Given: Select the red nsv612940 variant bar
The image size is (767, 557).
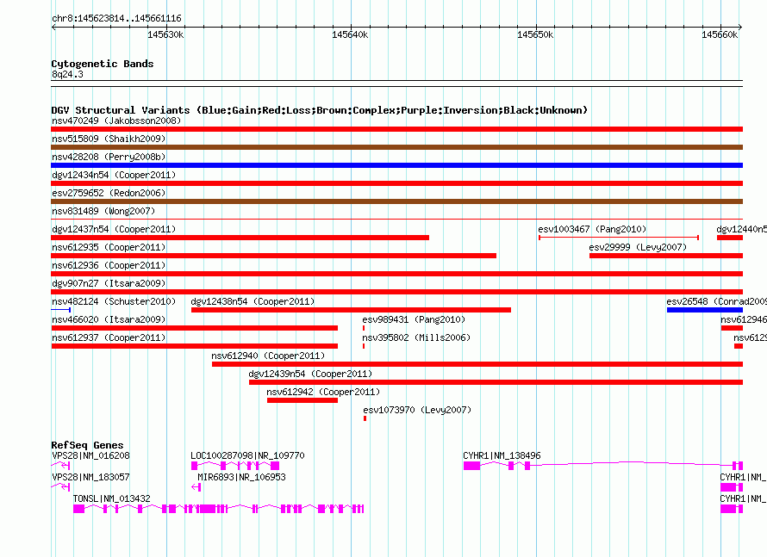Looking at the screenshot, I should [477, 364].
